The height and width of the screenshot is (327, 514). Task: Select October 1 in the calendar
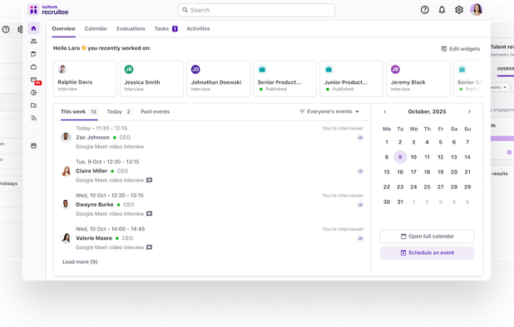tap(387, 142)
